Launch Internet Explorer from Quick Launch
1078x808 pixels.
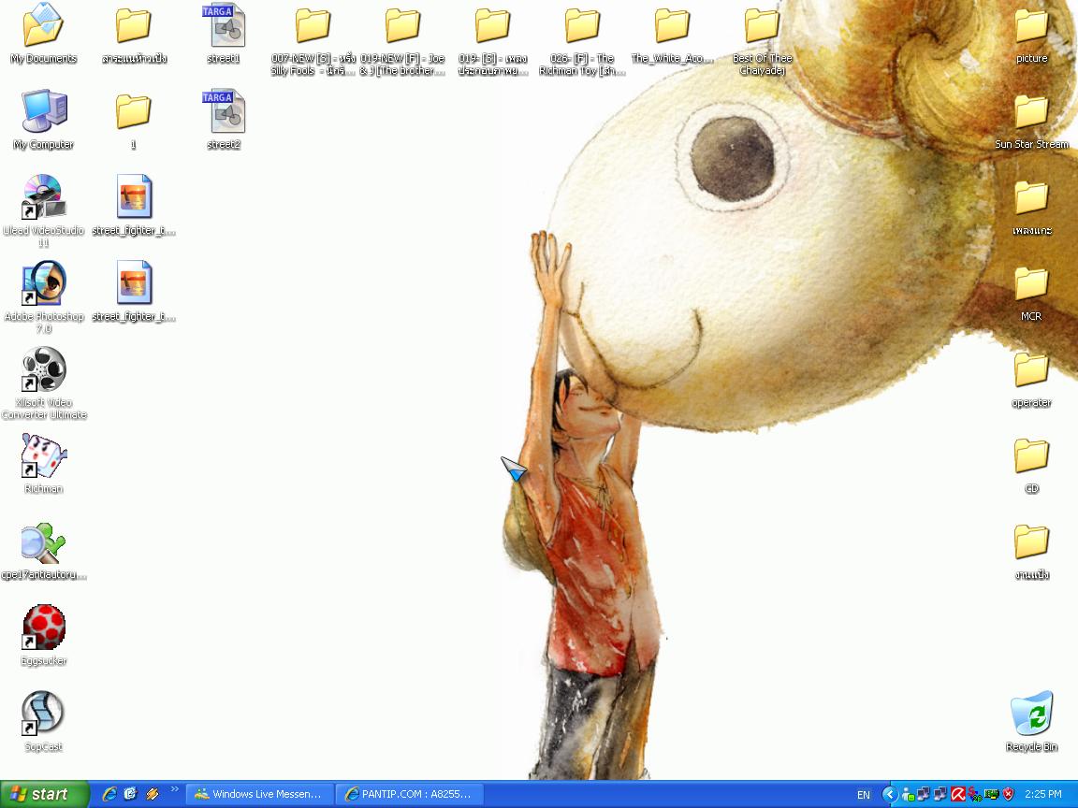click(109, 794)
